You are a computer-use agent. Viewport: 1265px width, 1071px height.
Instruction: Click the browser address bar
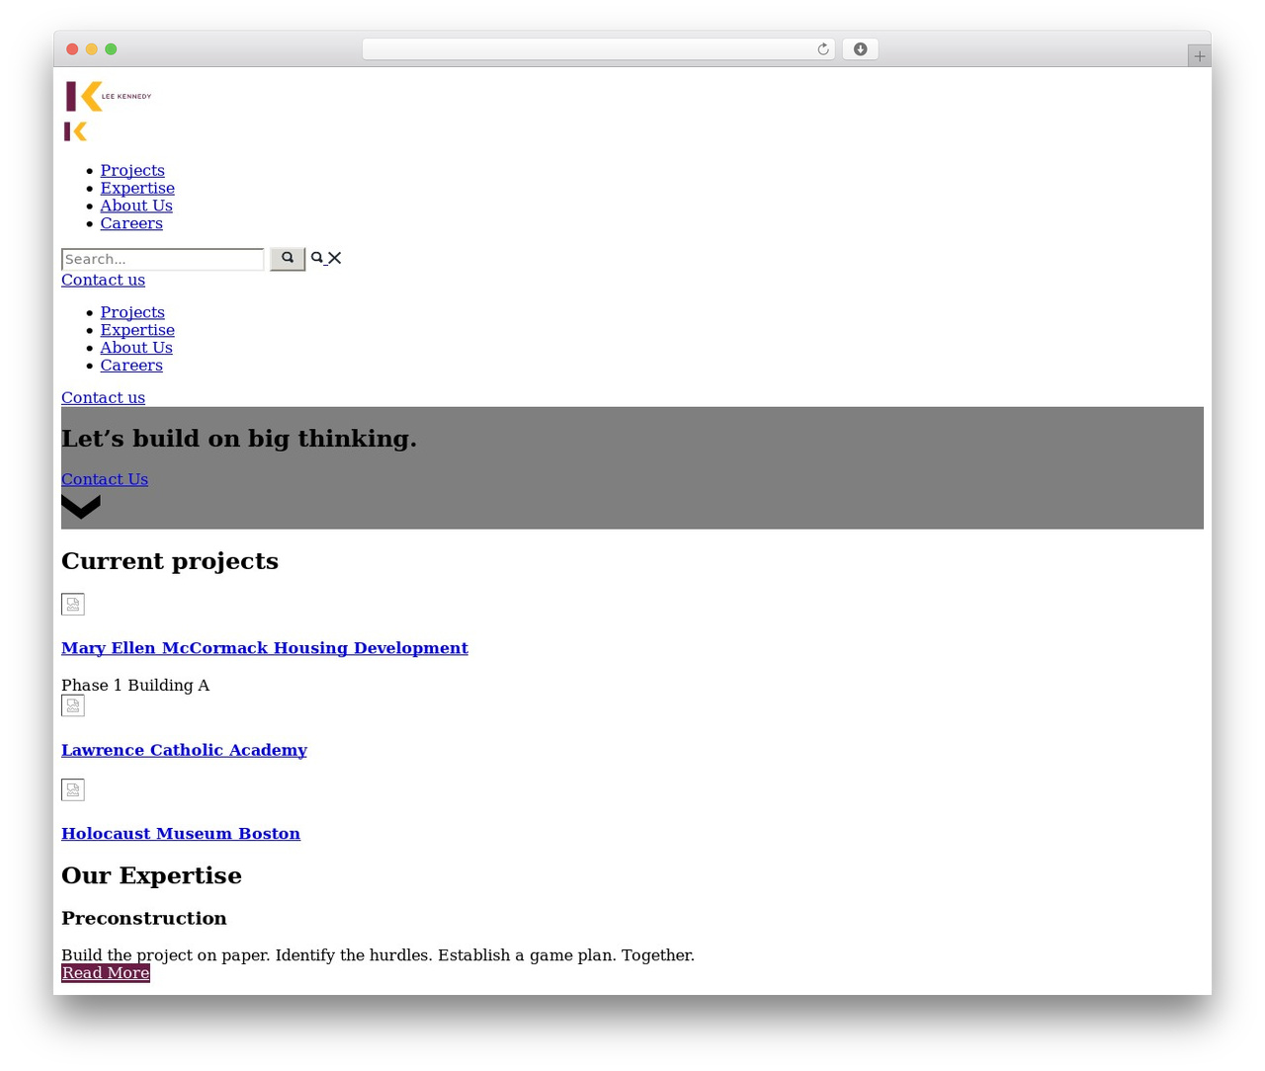point(598,49)
